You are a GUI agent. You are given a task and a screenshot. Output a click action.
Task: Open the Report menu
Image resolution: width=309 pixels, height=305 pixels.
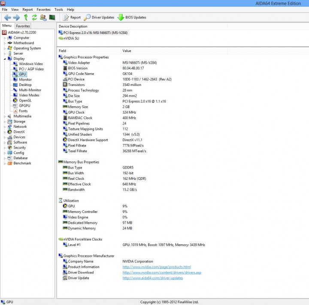(27, 9)
